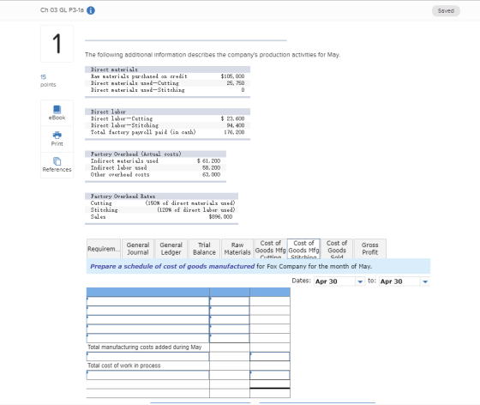480x405 pixels.
Task: Expand the start date dropdown showing Apr 30
Action: point(360,281)
